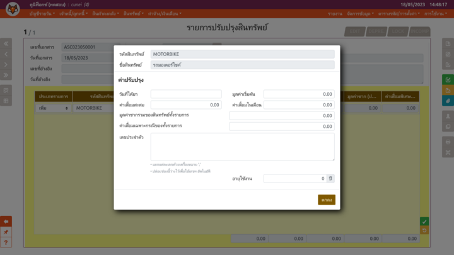Click the table list view icon in left sidebar
This screenshot has height=255, width=454.
click(x=6, y=101)
